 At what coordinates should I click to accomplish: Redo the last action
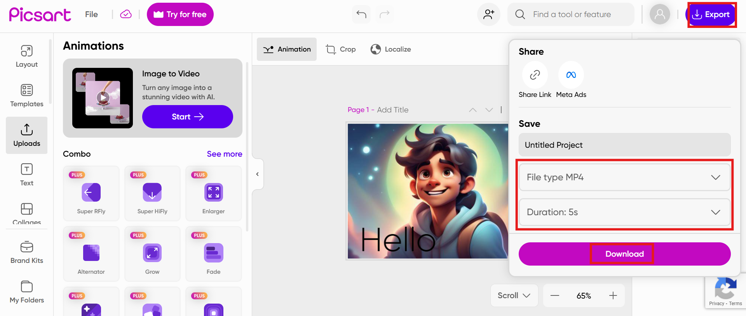(x=385, y=14)
